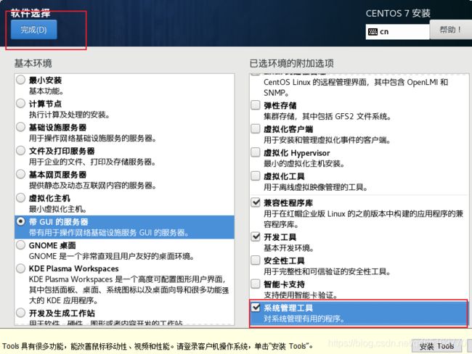Click the 用于操作网络基础设施服务的服务器。 text
Screen dimensions: 472x354
93,139
